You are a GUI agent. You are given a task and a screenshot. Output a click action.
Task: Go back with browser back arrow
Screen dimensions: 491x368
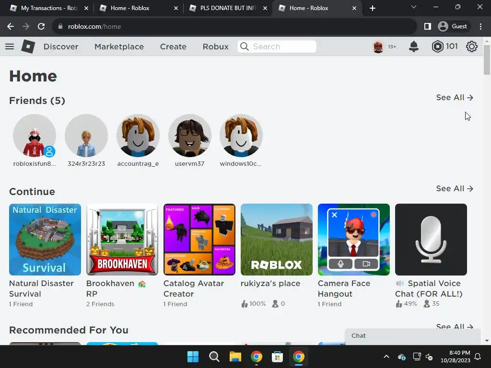(11, 27)
